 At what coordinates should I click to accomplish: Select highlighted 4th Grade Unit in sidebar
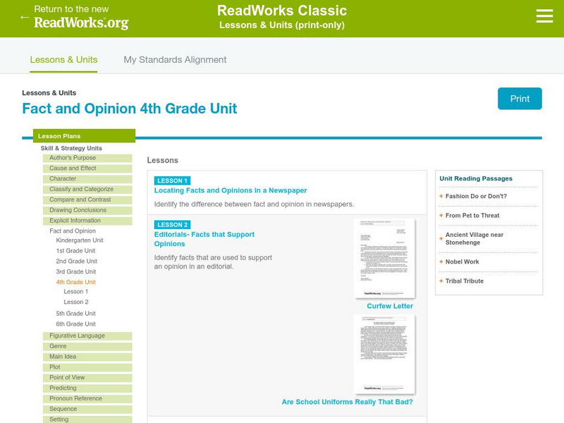pos(76,282)
